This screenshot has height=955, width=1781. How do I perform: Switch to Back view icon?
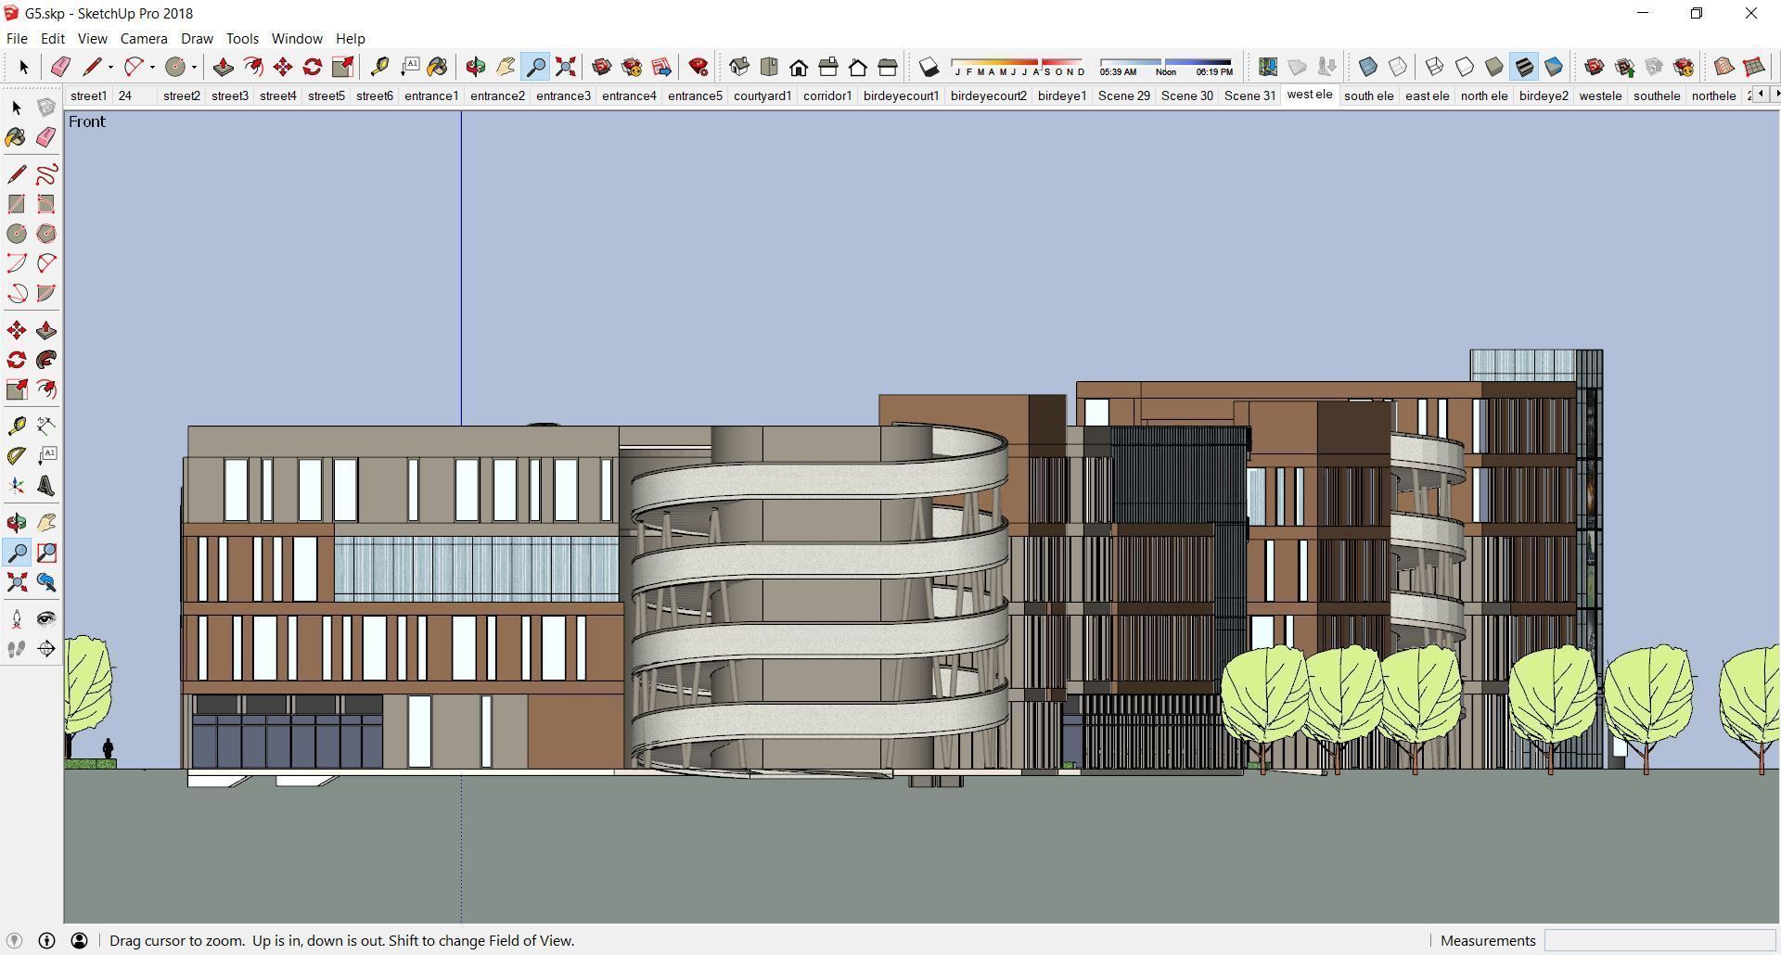(858, 67)
